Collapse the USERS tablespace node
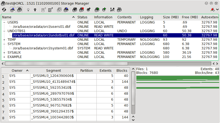Viewport: 220px width, 123px height. click(4, 22)
